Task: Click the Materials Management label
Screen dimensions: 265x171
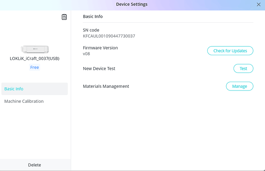Action: [106, 86]
